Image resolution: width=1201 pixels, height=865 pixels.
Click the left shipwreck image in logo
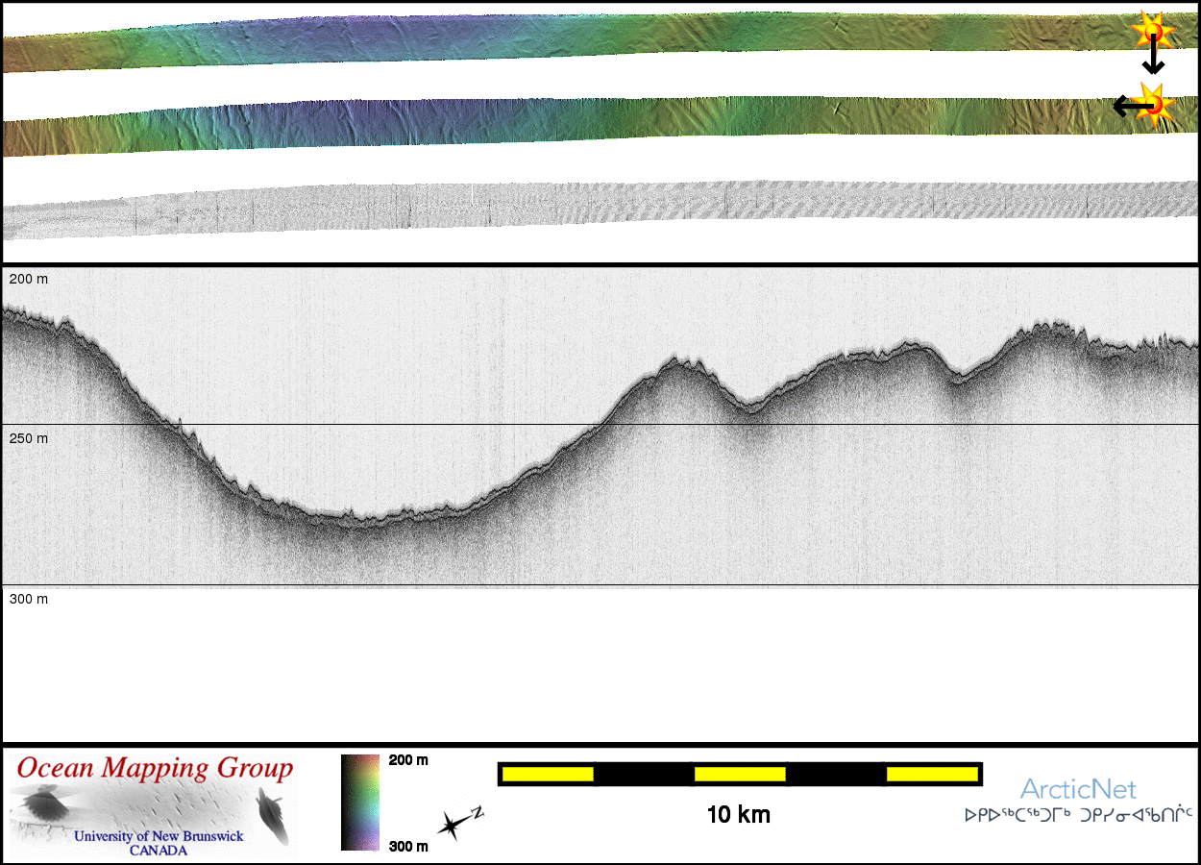point(41,803)
